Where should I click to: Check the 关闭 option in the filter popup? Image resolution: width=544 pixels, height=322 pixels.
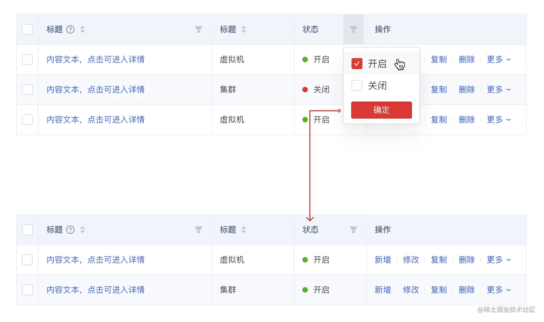click(357, 86)
